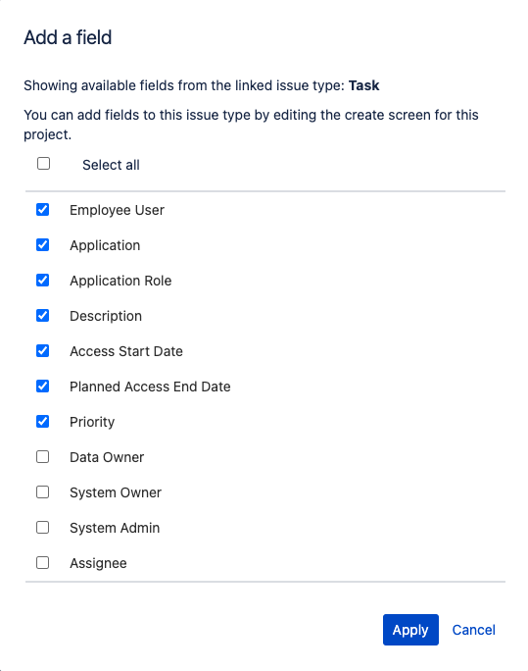
Task: Click the Select all label text
Action: (111, 165)
